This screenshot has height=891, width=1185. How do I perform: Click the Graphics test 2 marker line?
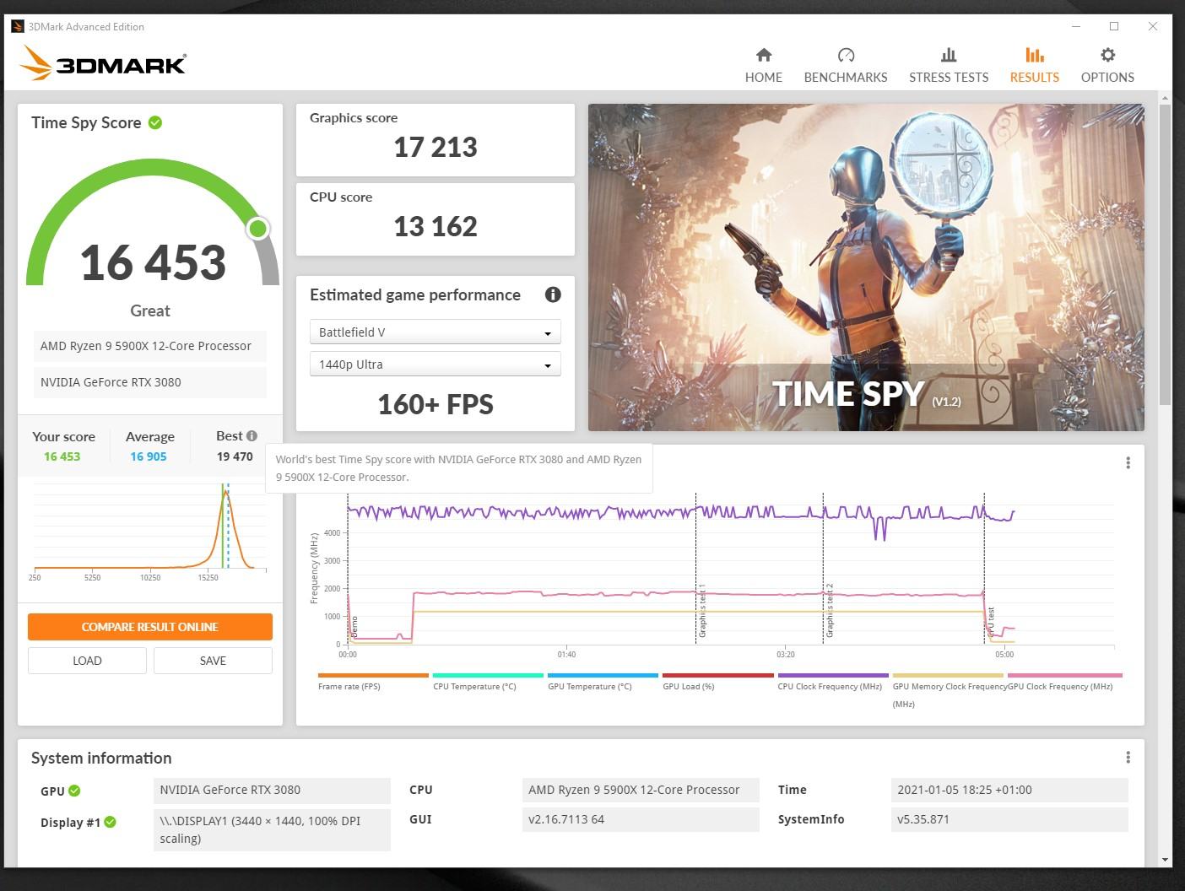pos(824,570)
